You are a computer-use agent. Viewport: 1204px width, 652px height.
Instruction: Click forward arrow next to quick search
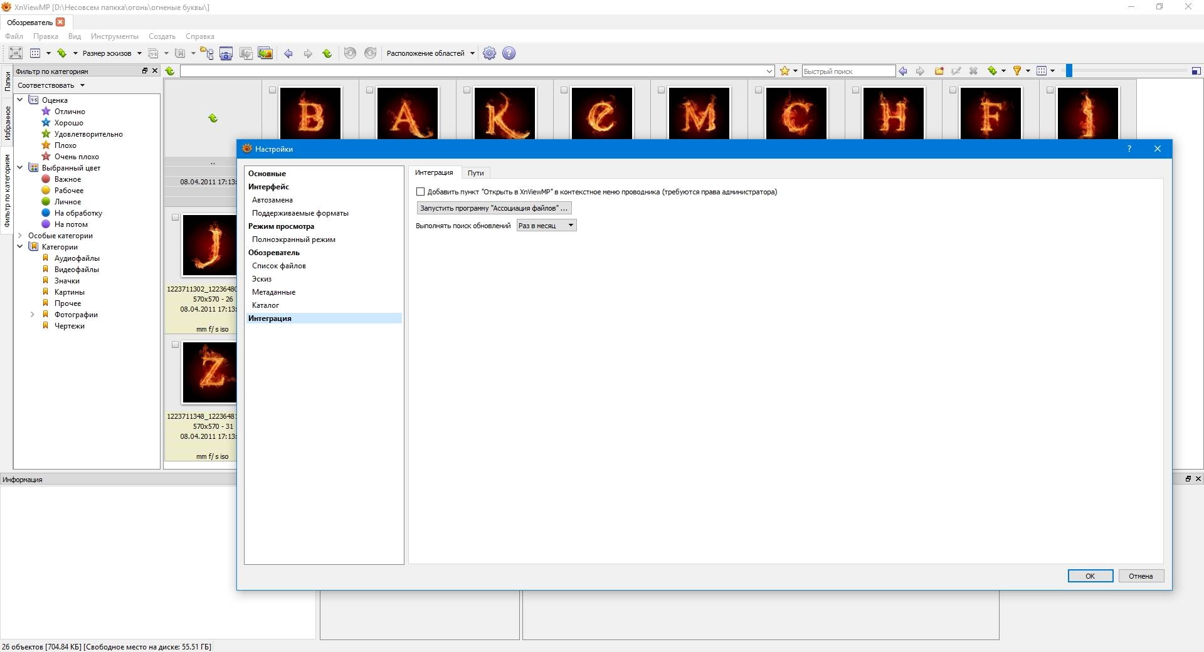click(920, 71)
